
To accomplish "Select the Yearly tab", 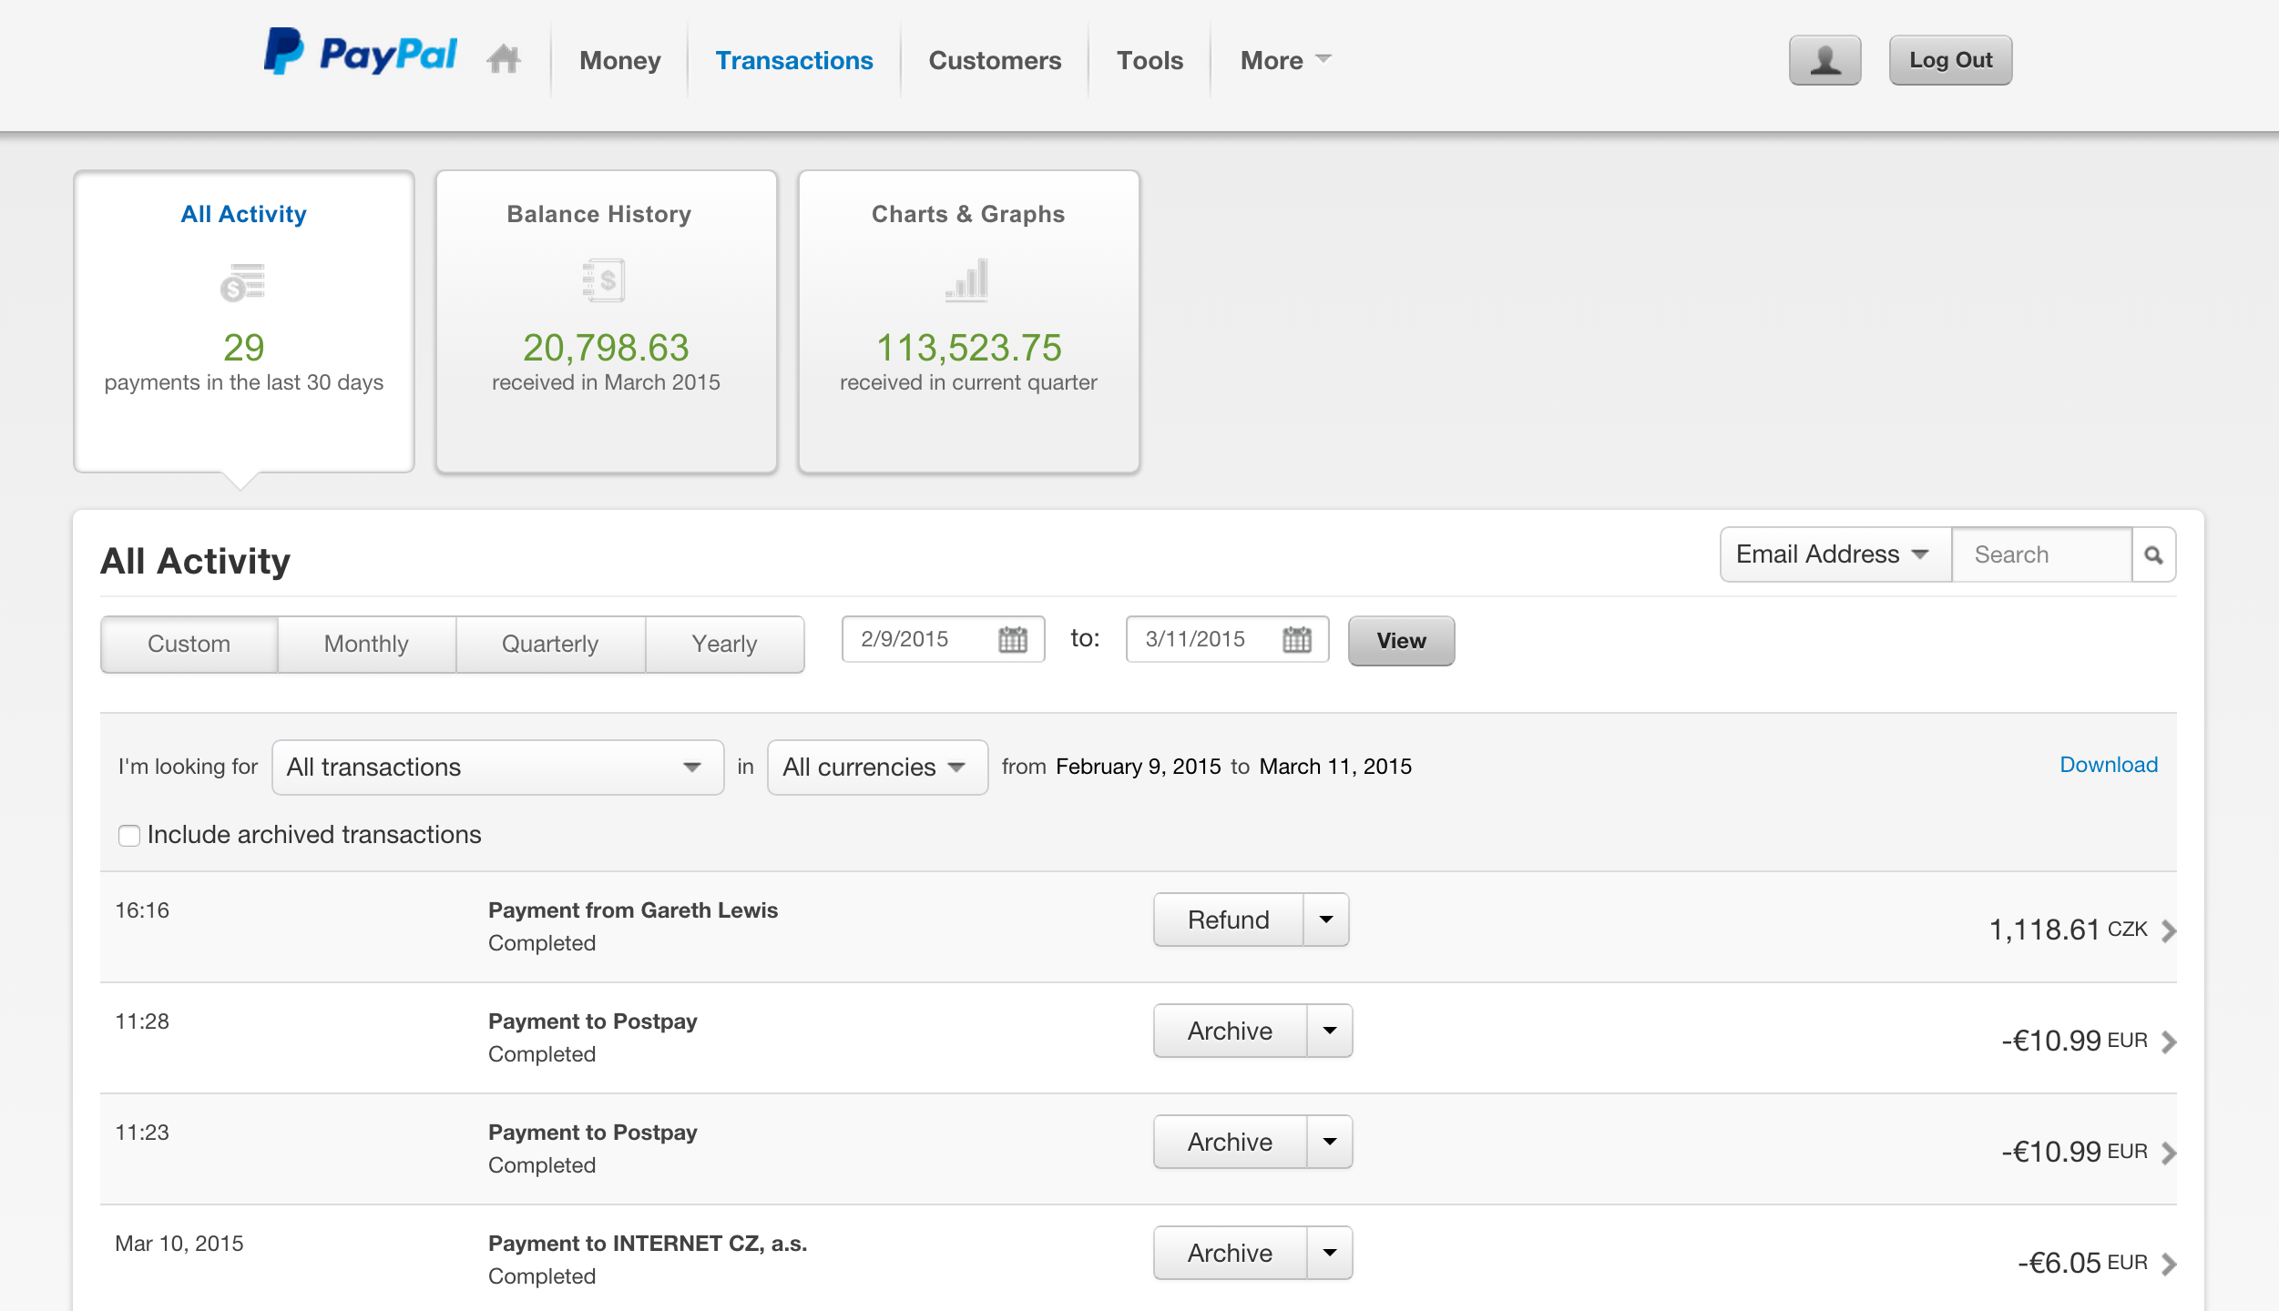I will click(725, 644).
